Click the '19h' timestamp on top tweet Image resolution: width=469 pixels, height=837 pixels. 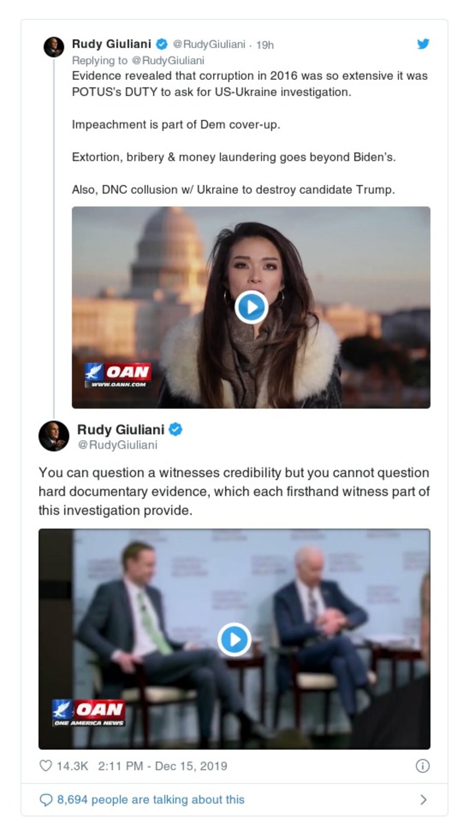[x=265, y=45]
